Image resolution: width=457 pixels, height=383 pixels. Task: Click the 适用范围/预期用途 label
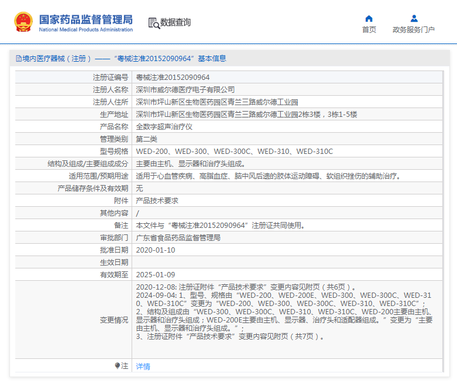click(99, 176)
